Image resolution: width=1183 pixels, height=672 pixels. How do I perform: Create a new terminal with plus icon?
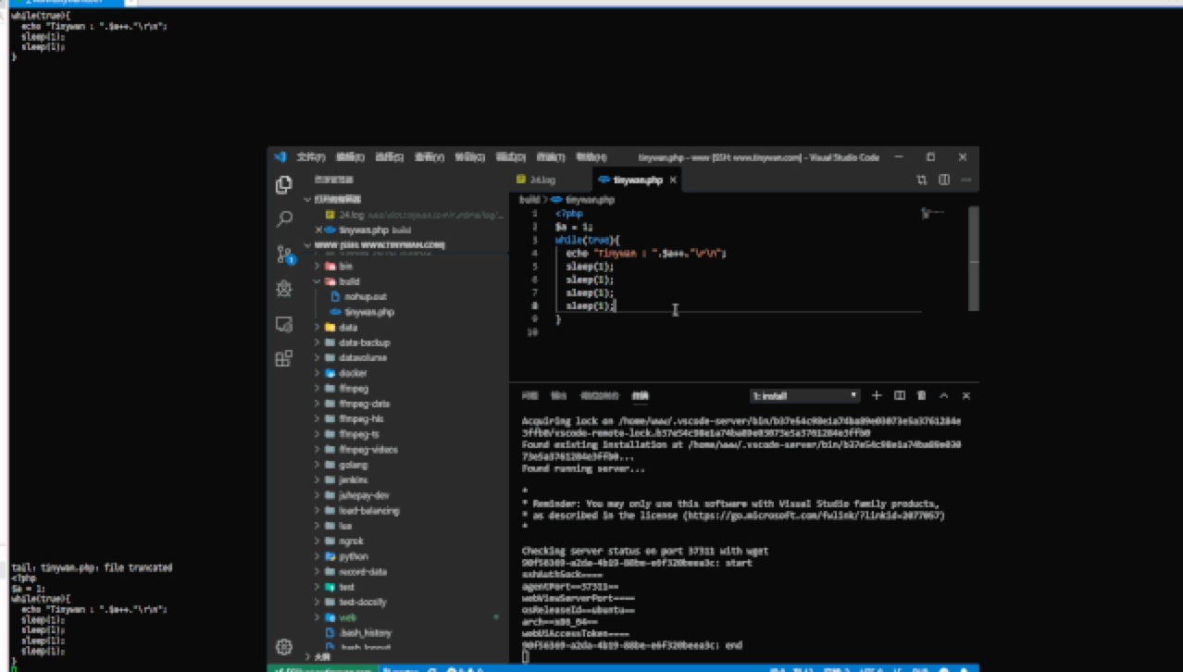pos(877,395)
